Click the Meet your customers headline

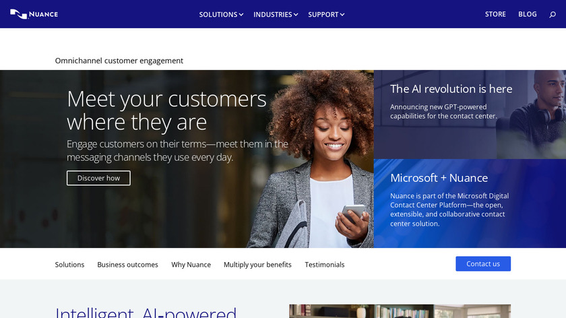(167, 110)
